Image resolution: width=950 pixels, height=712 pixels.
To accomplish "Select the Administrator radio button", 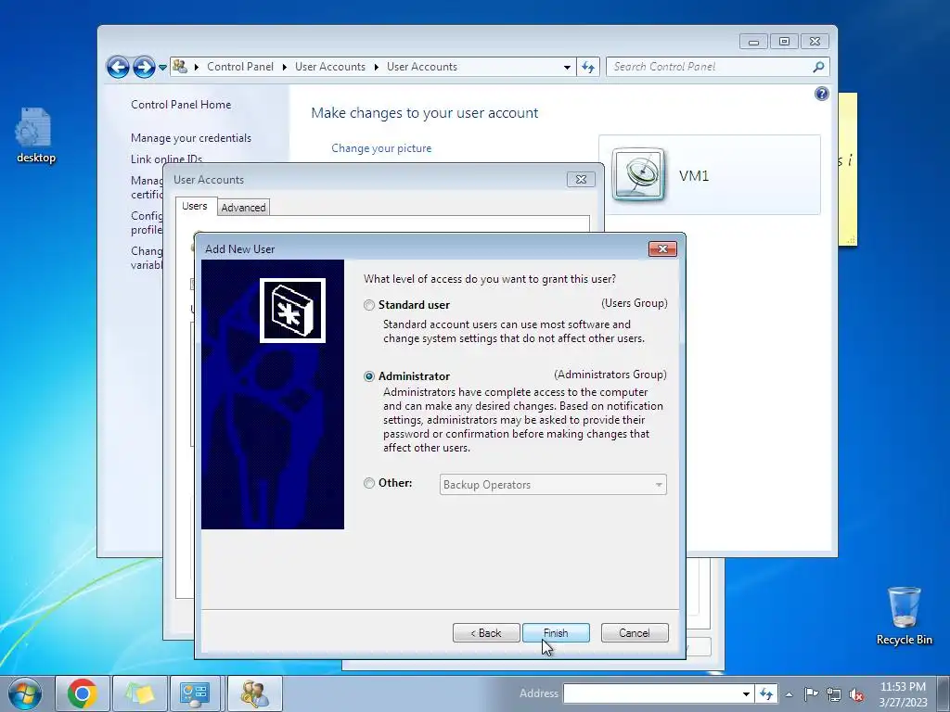I will pyautogui.click(x=369, y=376).
